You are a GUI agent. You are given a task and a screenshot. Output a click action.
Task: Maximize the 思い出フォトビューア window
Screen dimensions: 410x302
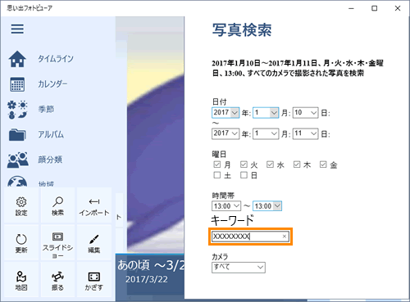tap(375, 8)
